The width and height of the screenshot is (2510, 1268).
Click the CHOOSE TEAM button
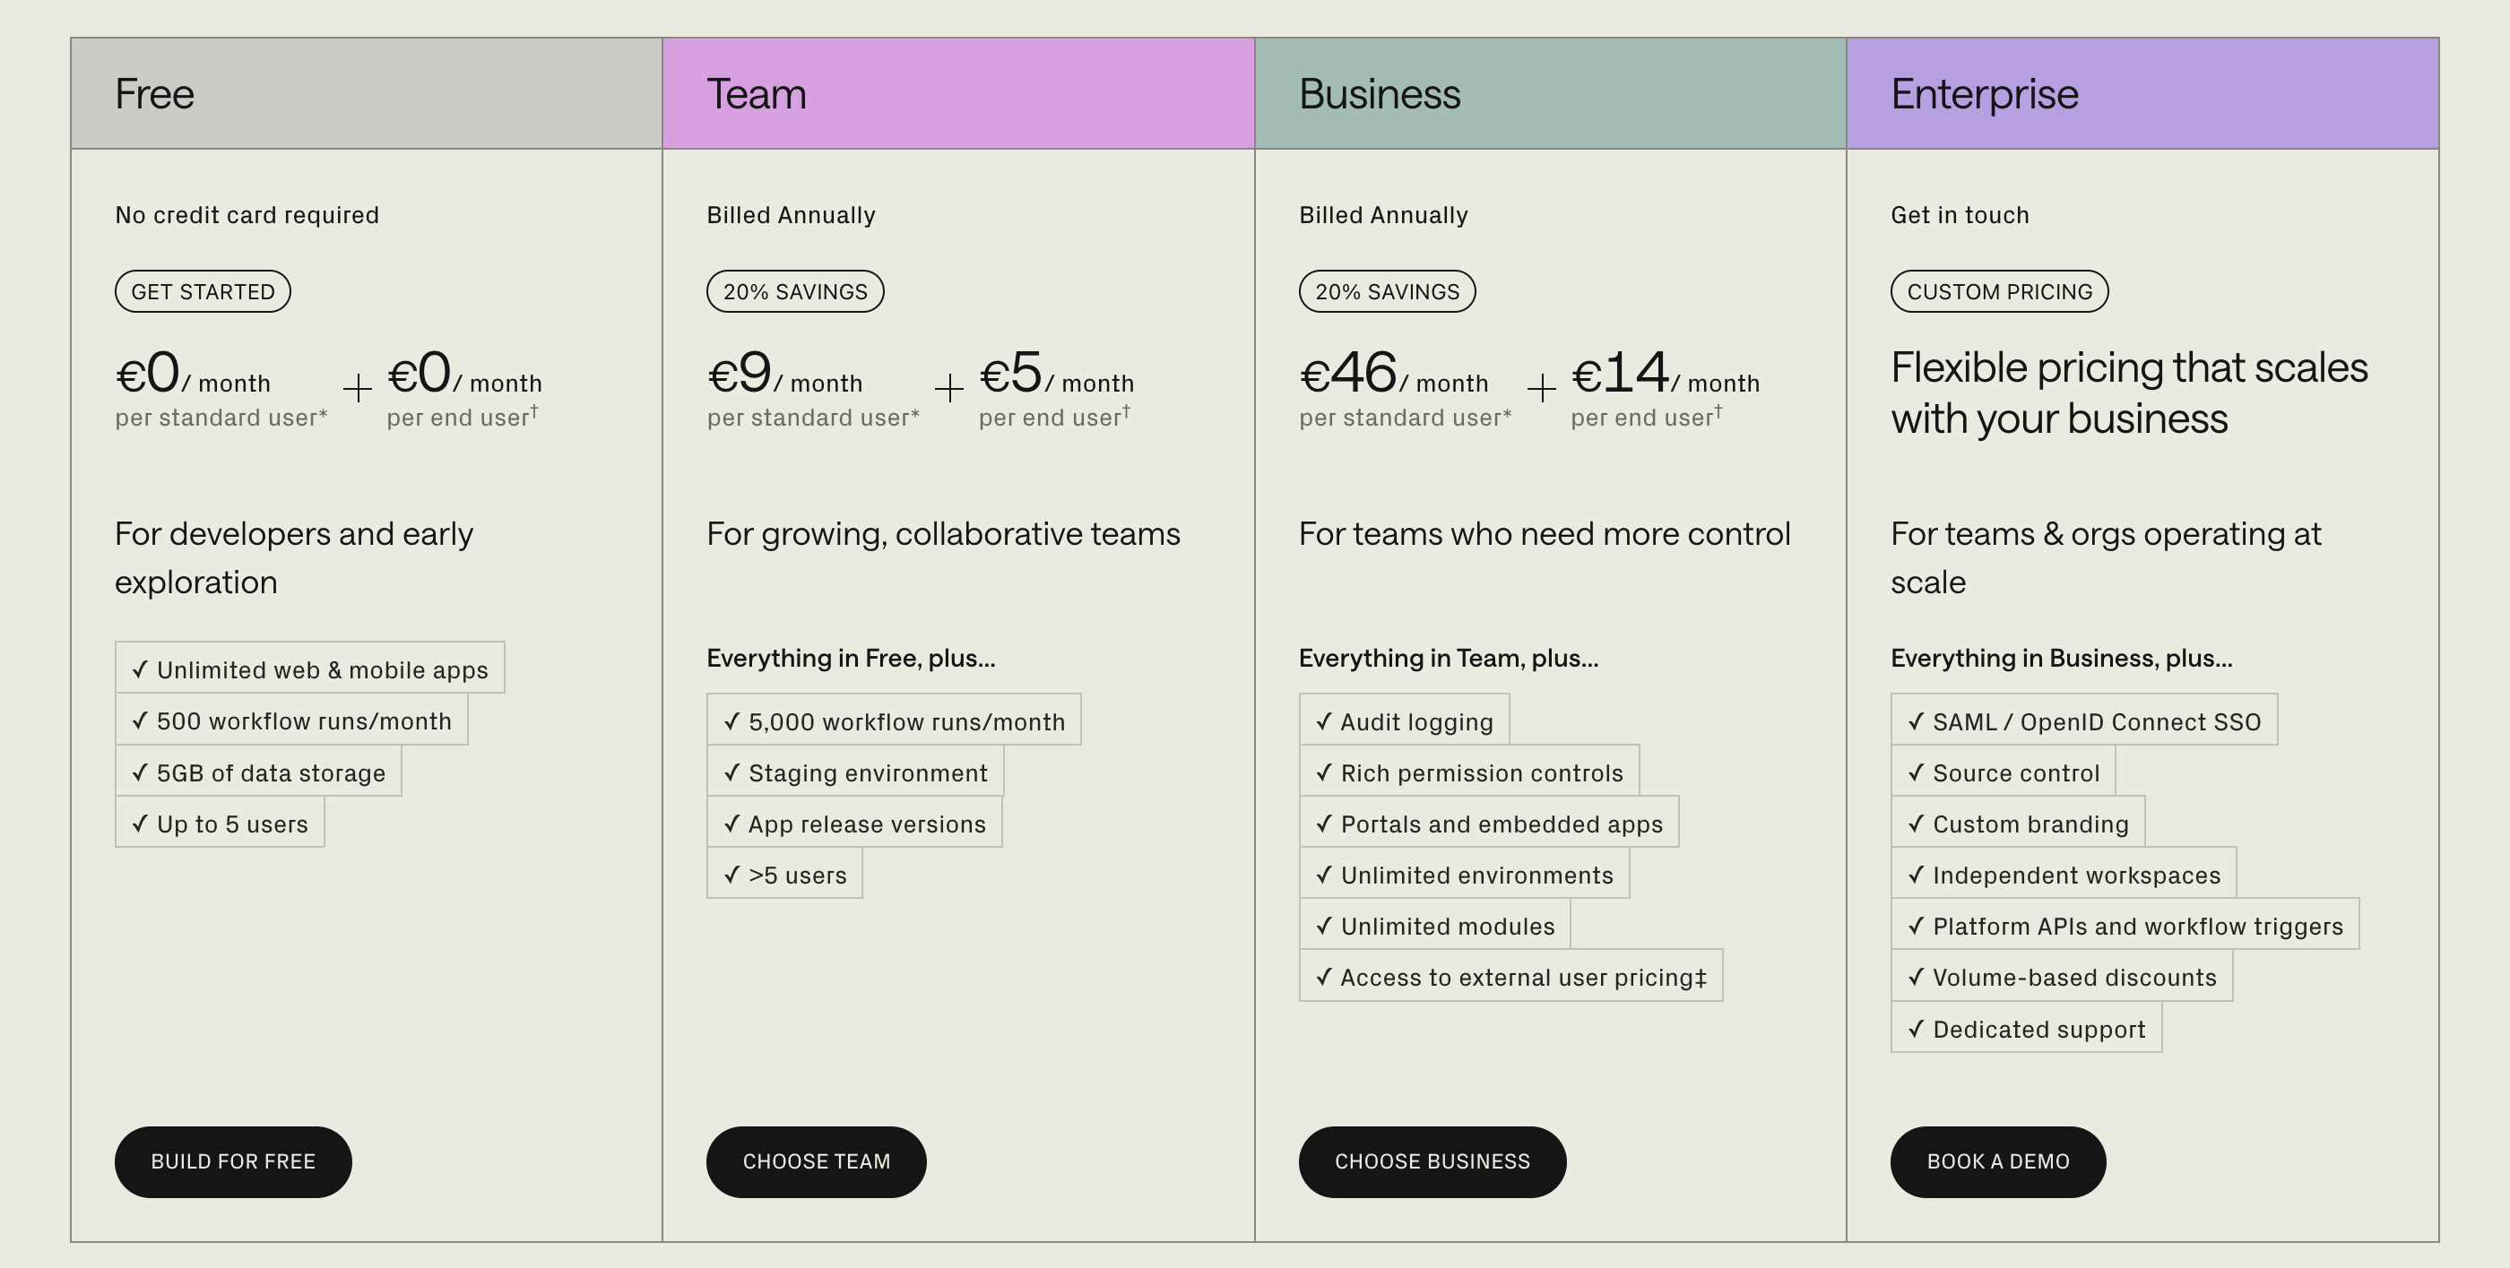[816, 1160]
